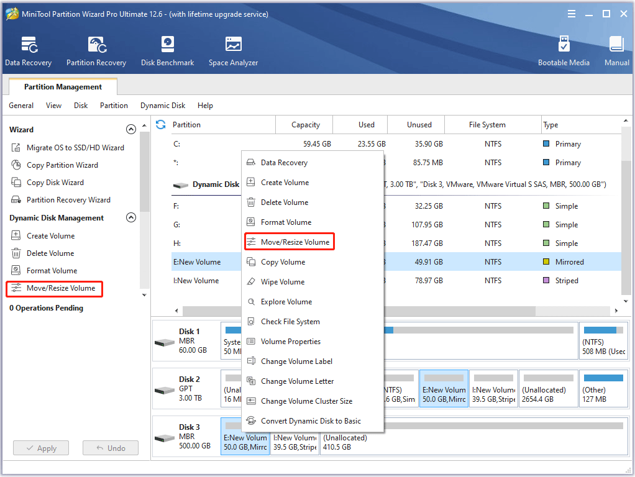Image resolution: width=635 pixels, height=477 pixels.
Task: Select Wipe Volume from context menu
Action: tap(282, 282)
